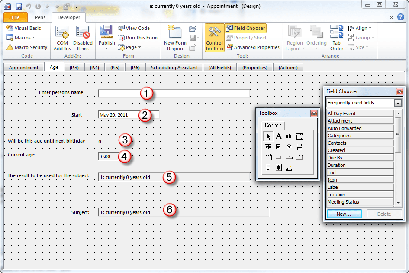Click the Current age field showing -0.00

(x=109, y=156)
